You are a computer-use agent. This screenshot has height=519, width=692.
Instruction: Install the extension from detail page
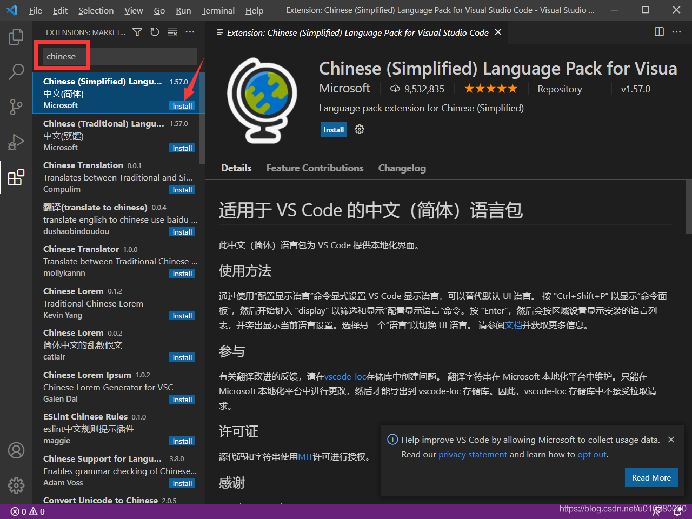point(334,130)
